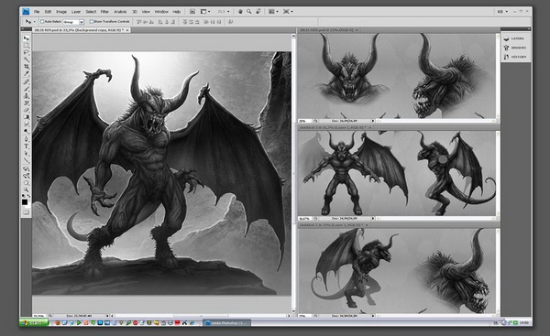Click the Hand tool icon in the application bar

coord(240,12)
